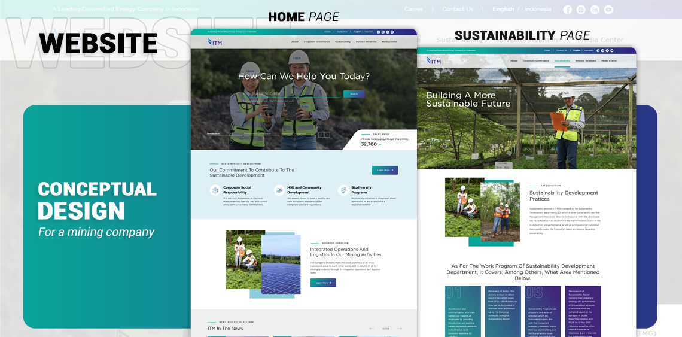Click the news slide counter in ITM In The News

(385, 328)
